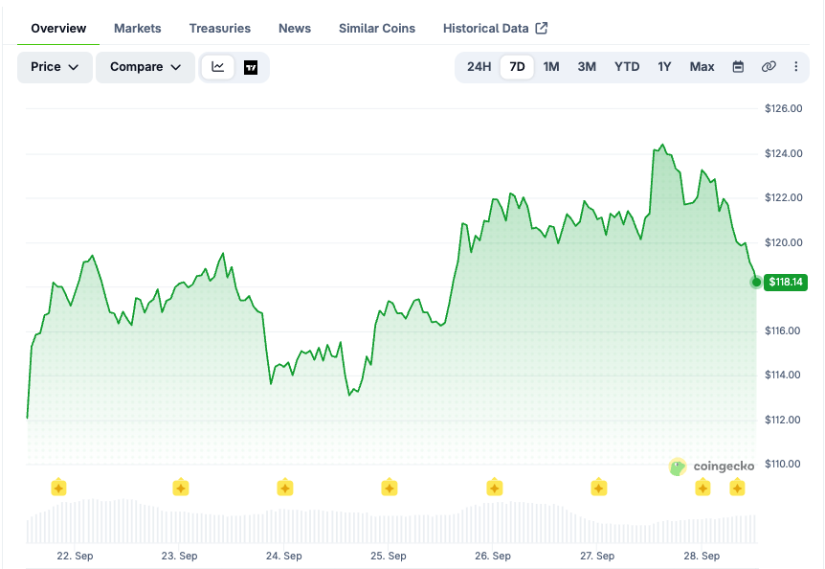Select the YTD time range

[x=627, y=67]
